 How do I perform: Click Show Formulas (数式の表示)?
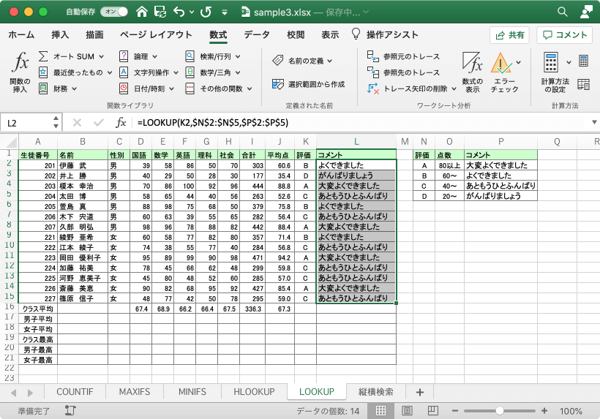pyautogui.click(x=472, y=72)
